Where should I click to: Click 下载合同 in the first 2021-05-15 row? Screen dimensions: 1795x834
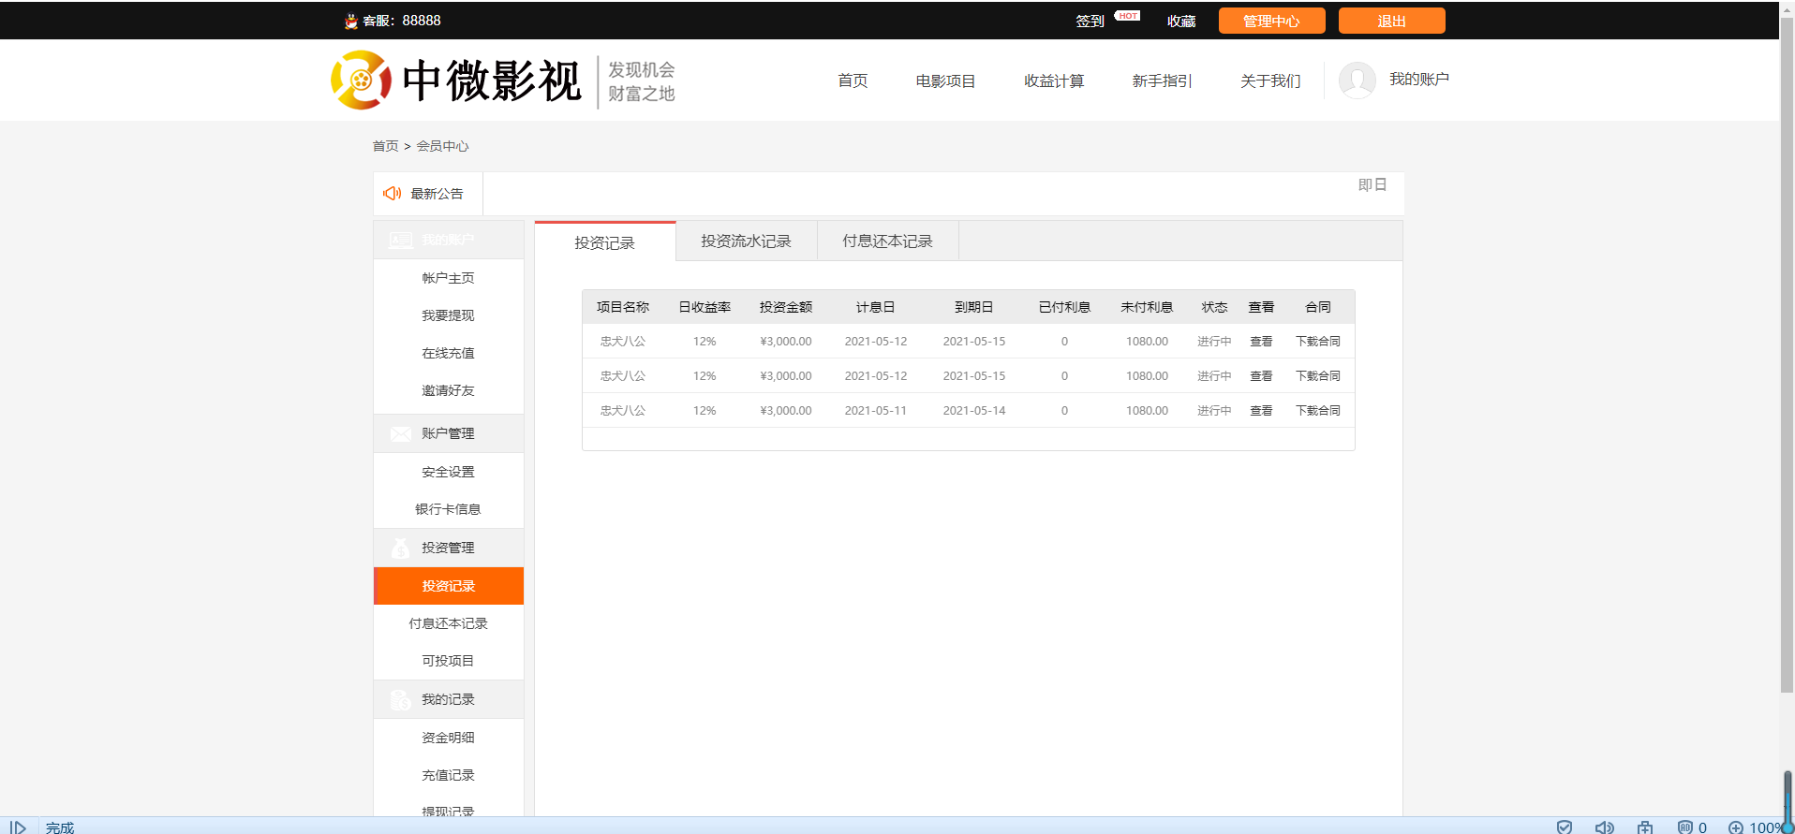pos(1318,342)
